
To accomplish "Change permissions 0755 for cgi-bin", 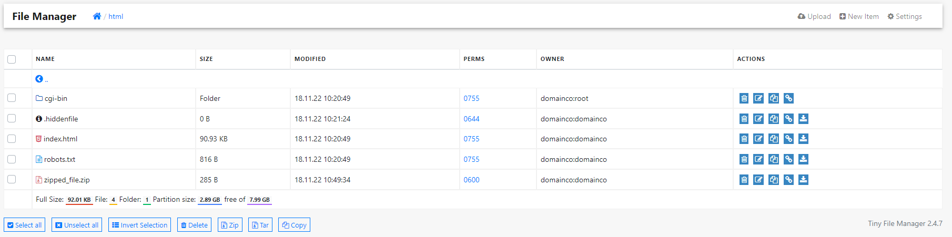I will (x=471, y=98).
